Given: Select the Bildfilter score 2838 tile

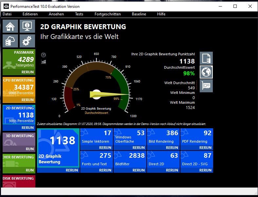Looking at the screenshot, I should pos(130,159).
